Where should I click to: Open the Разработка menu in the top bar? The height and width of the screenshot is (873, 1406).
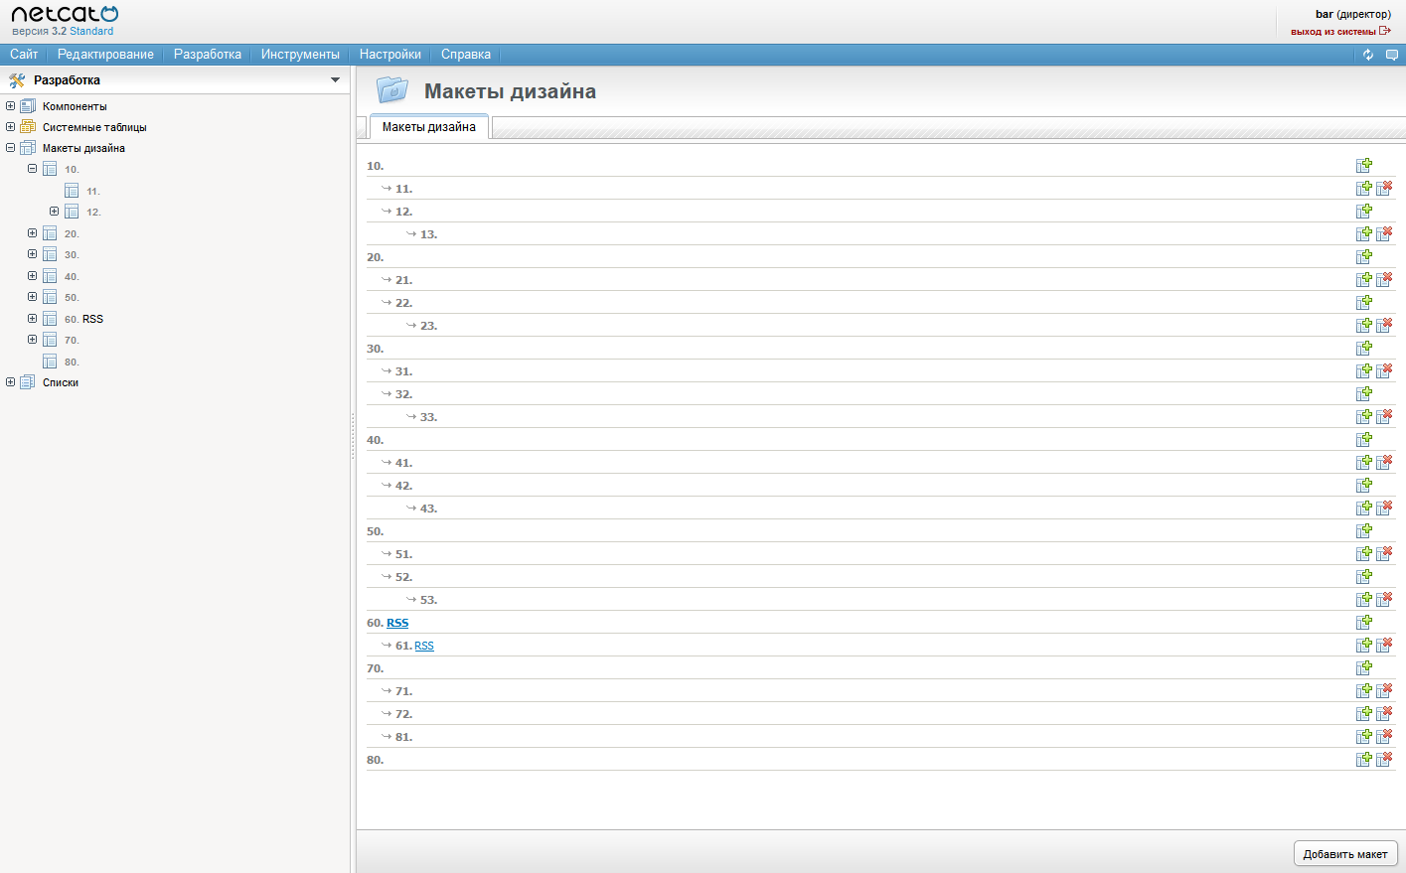pyautogui.click(x=208, y=55)
